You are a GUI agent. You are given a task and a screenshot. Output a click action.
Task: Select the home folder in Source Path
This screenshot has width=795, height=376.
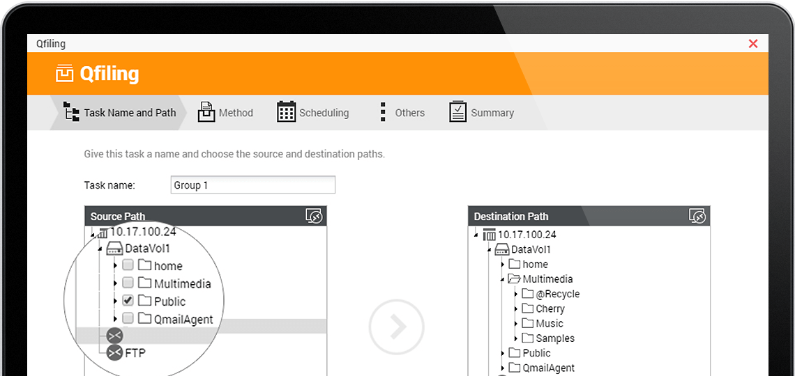click(168, 266)
